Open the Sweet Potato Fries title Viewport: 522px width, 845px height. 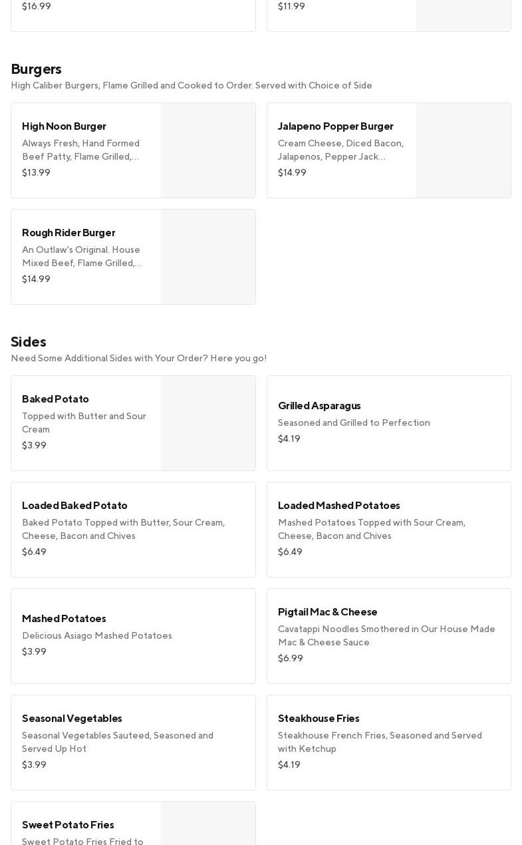(68, 825)
